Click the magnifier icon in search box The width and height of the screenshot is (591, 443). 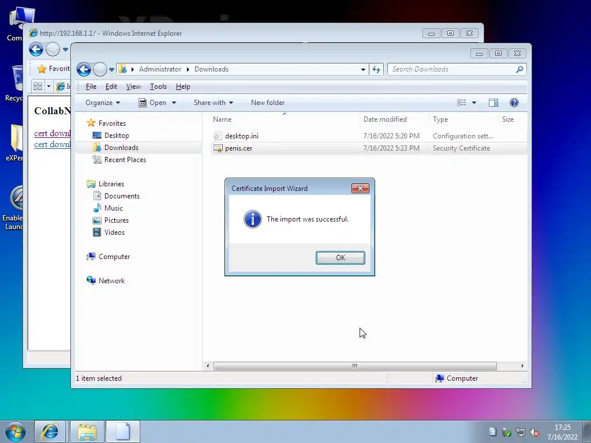(520, 69)
